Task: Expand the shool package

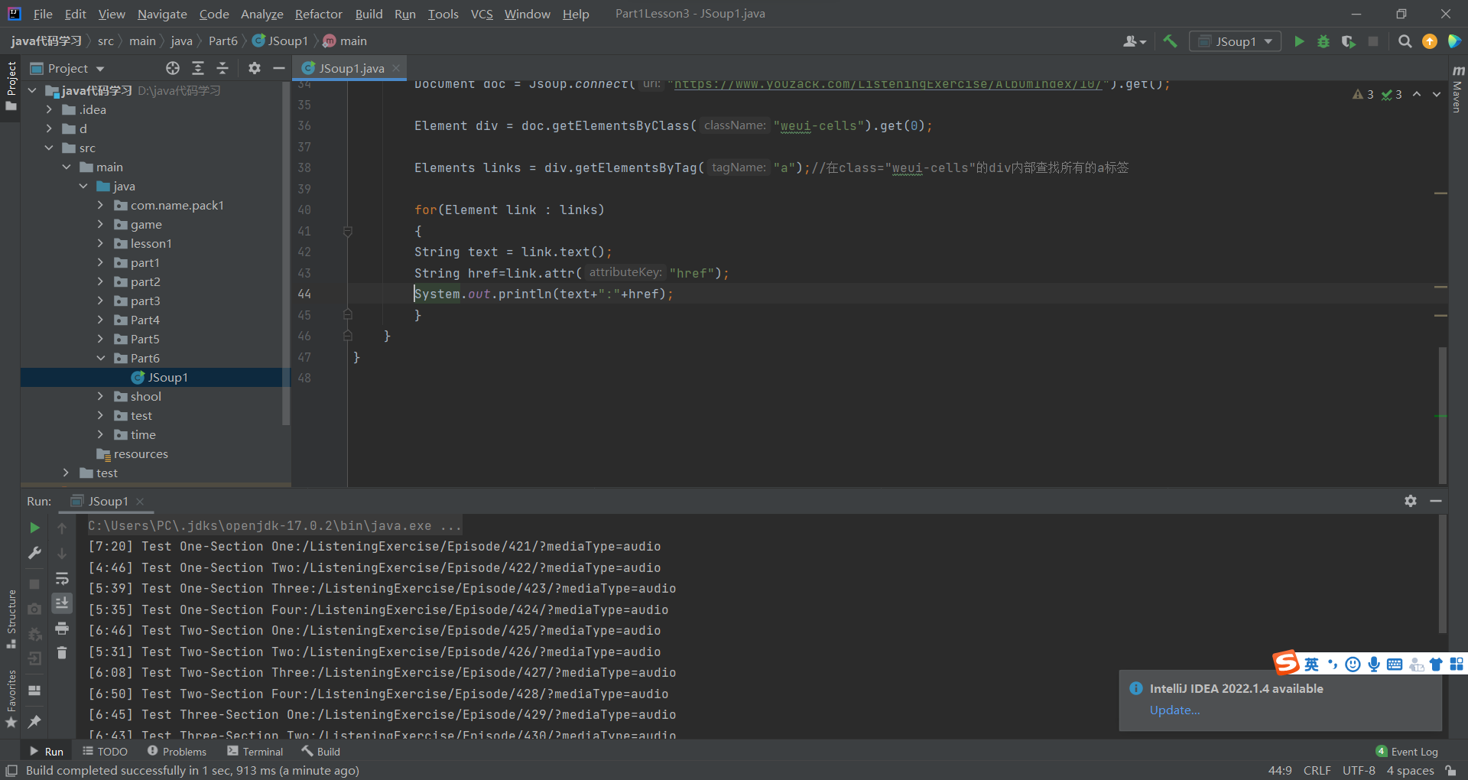Action: point(101,396)
